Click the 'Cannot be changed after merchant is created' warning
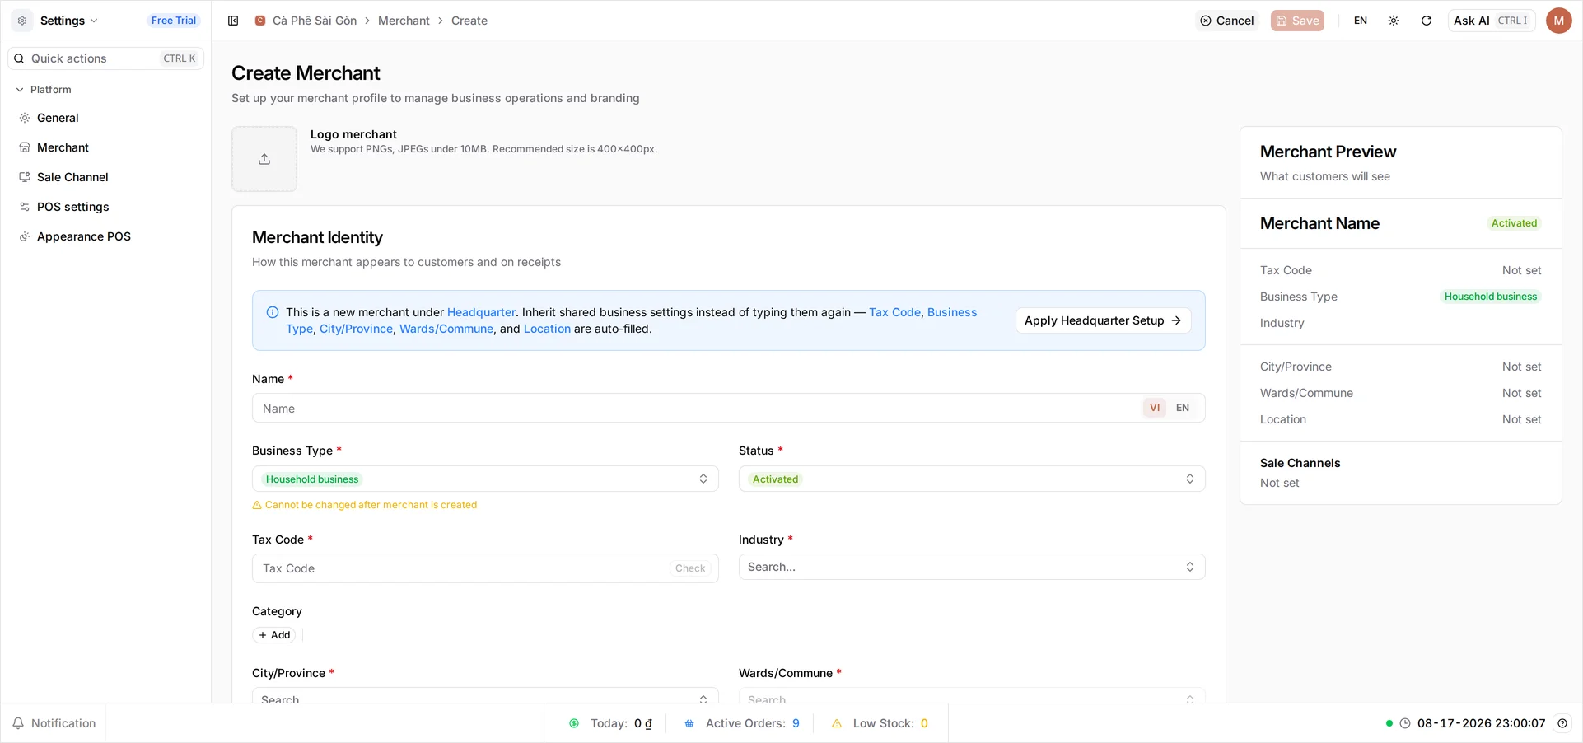 [364, 505]
